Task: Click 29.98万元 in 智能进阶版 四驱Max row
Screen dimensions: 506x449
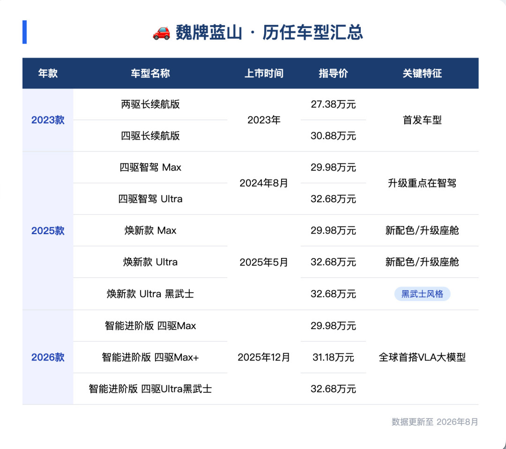Action: coord(334,326)
